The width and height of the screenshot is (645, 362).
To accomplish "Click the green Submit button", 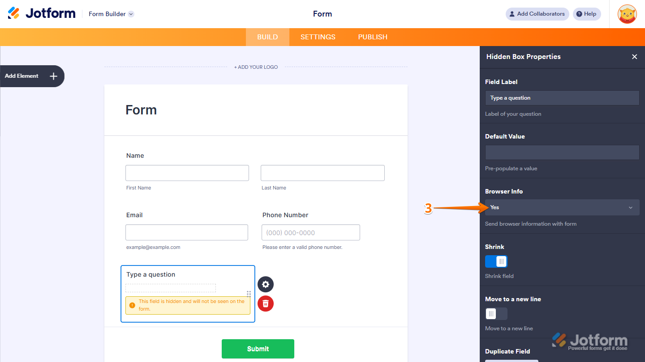I will (258, 349).
